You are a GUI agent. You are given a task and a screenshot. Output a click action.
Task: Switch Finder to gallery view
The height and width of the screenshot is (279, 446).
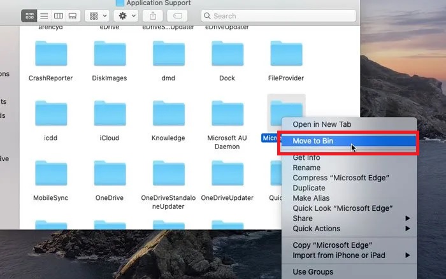click(x=73, y=16)
